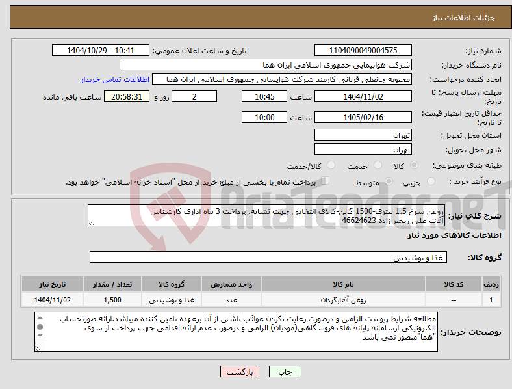Click the گروه کالا column header

click(172, 284)
